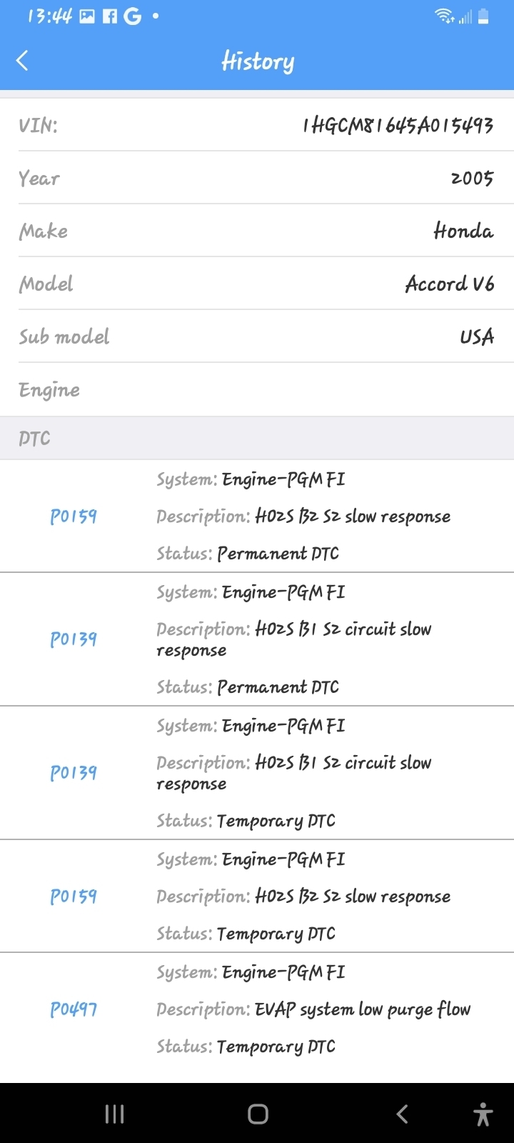The height and width of the screenshot is (1143, 514).
Task: Open the first P0159 Permanent DTC code
Action: (74, 516)
